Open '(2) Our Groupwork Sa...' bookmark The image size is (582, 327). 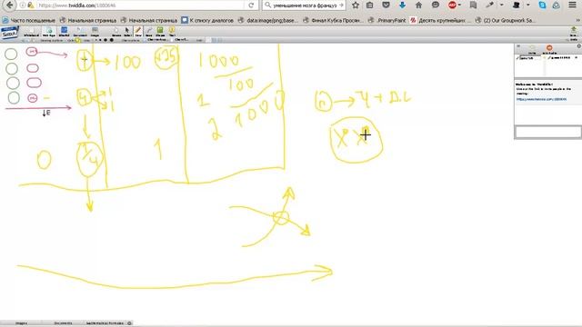click(506, 20)
